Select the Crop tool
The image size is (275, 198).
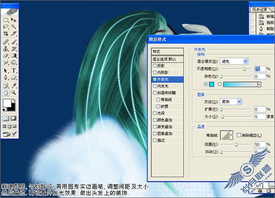click(x=5, y=33)
